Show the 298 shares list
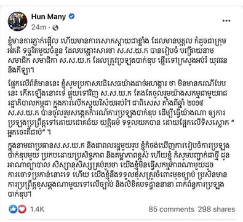Viewport: 243px width, 222px height. click(x=217, y=209)
